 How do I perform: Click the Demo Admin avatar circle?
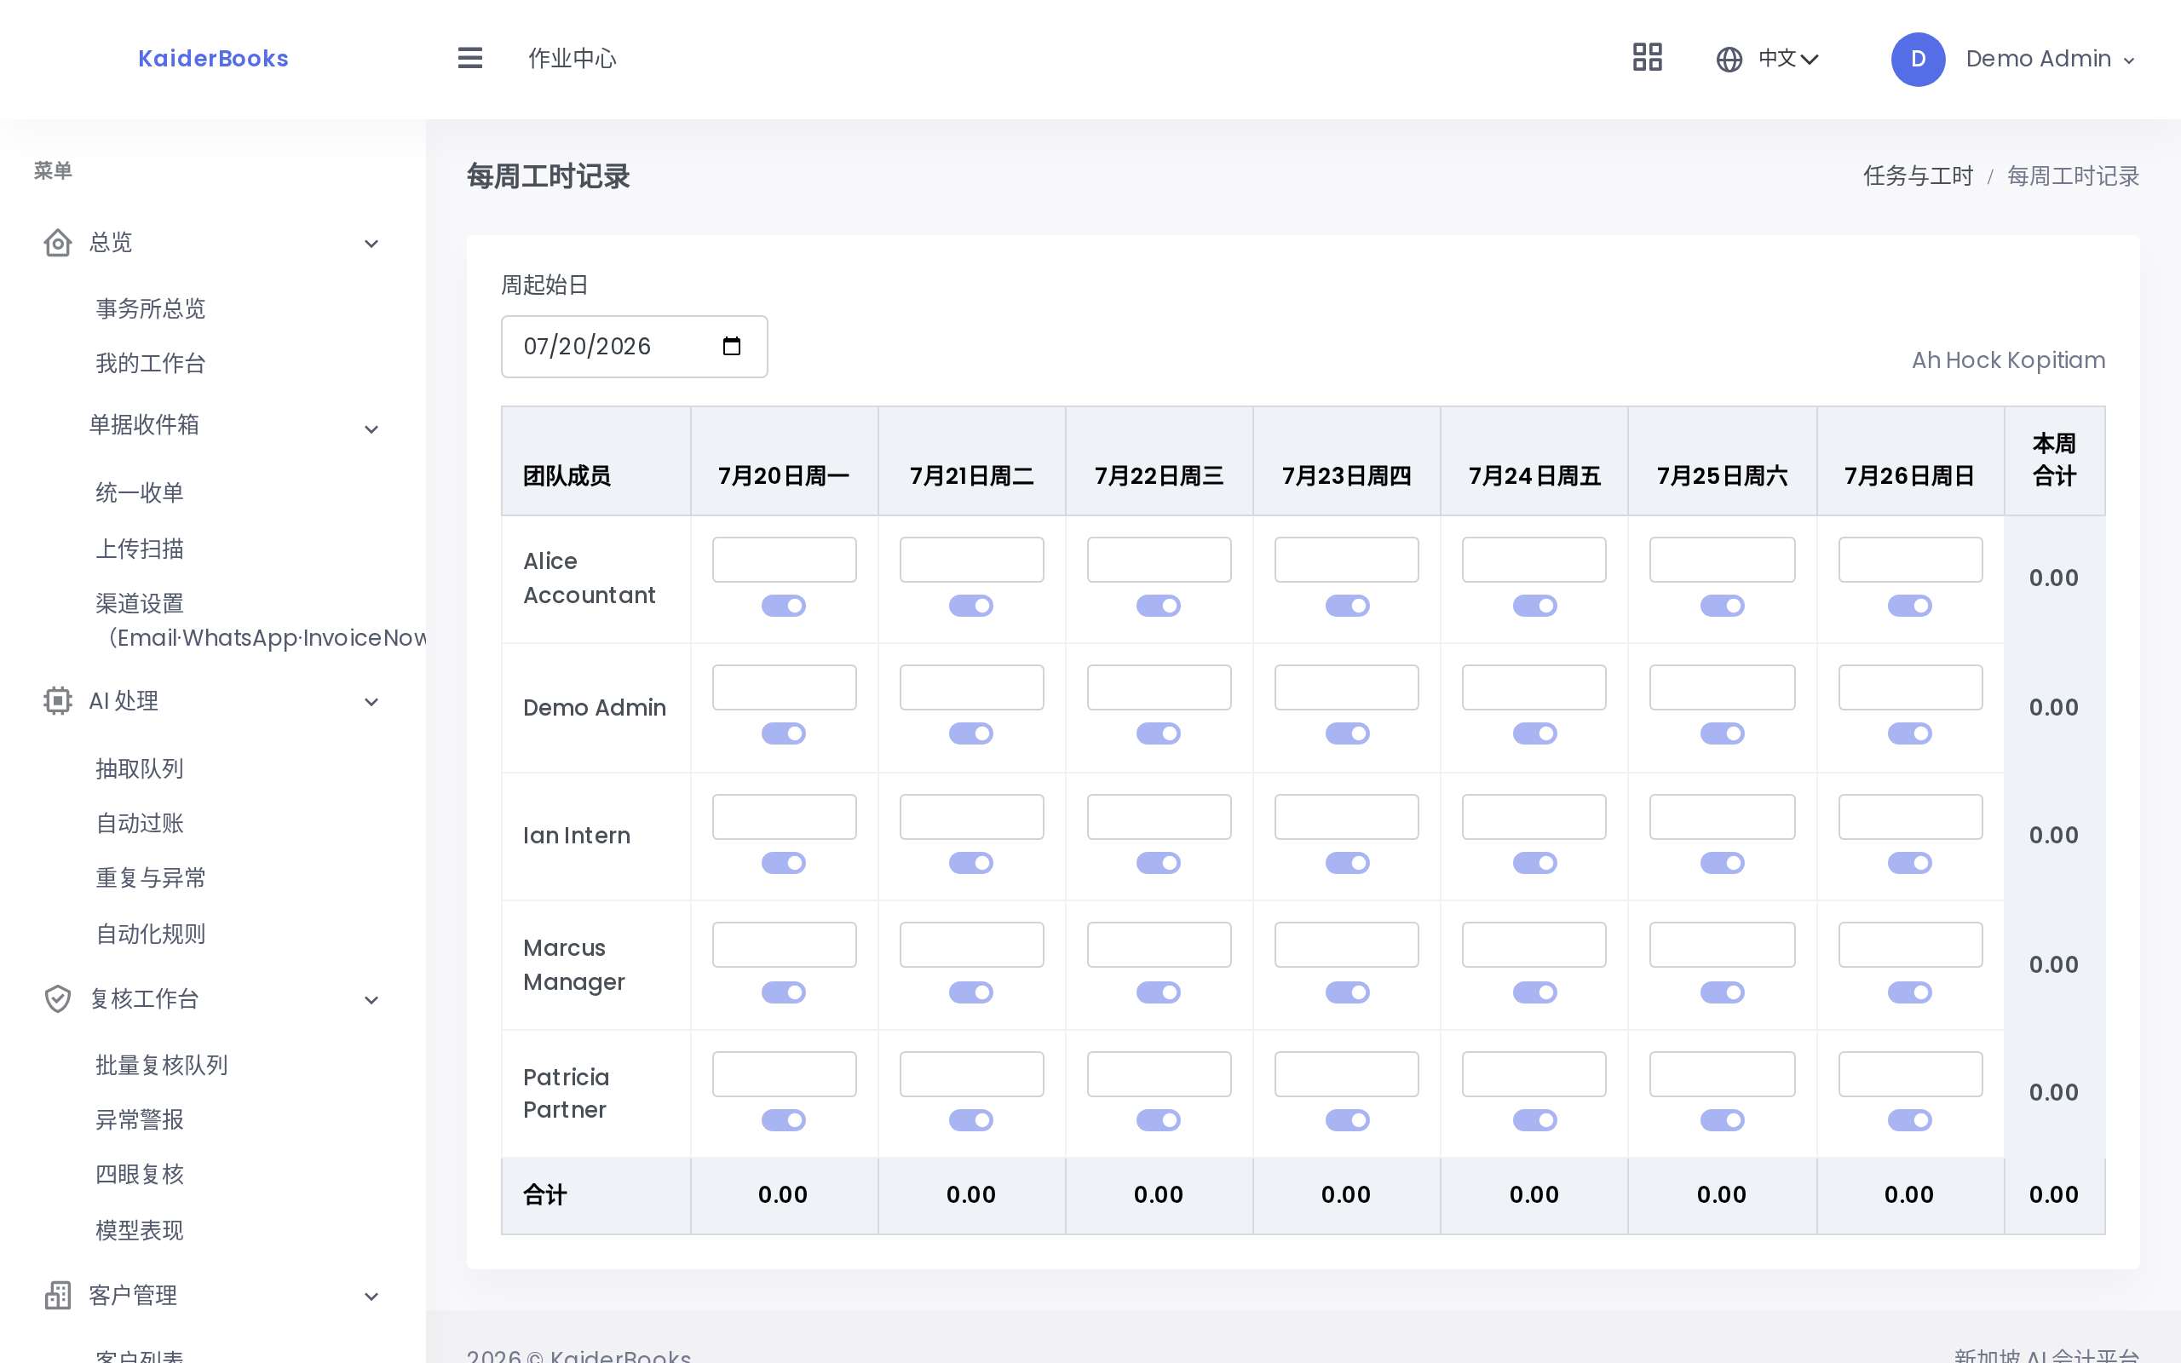tap(1918, 60)
